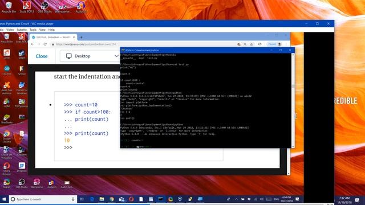
Task: Click the Paused profile chip in the browser
Action: click(x=274, y=44)
